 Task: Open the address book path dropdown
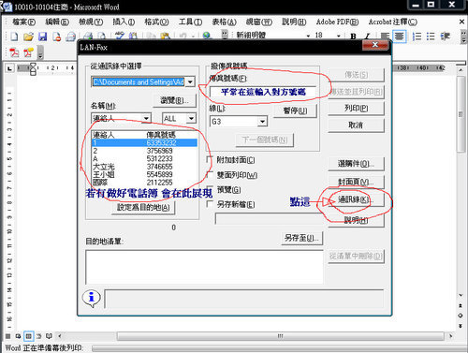[190, 82]
